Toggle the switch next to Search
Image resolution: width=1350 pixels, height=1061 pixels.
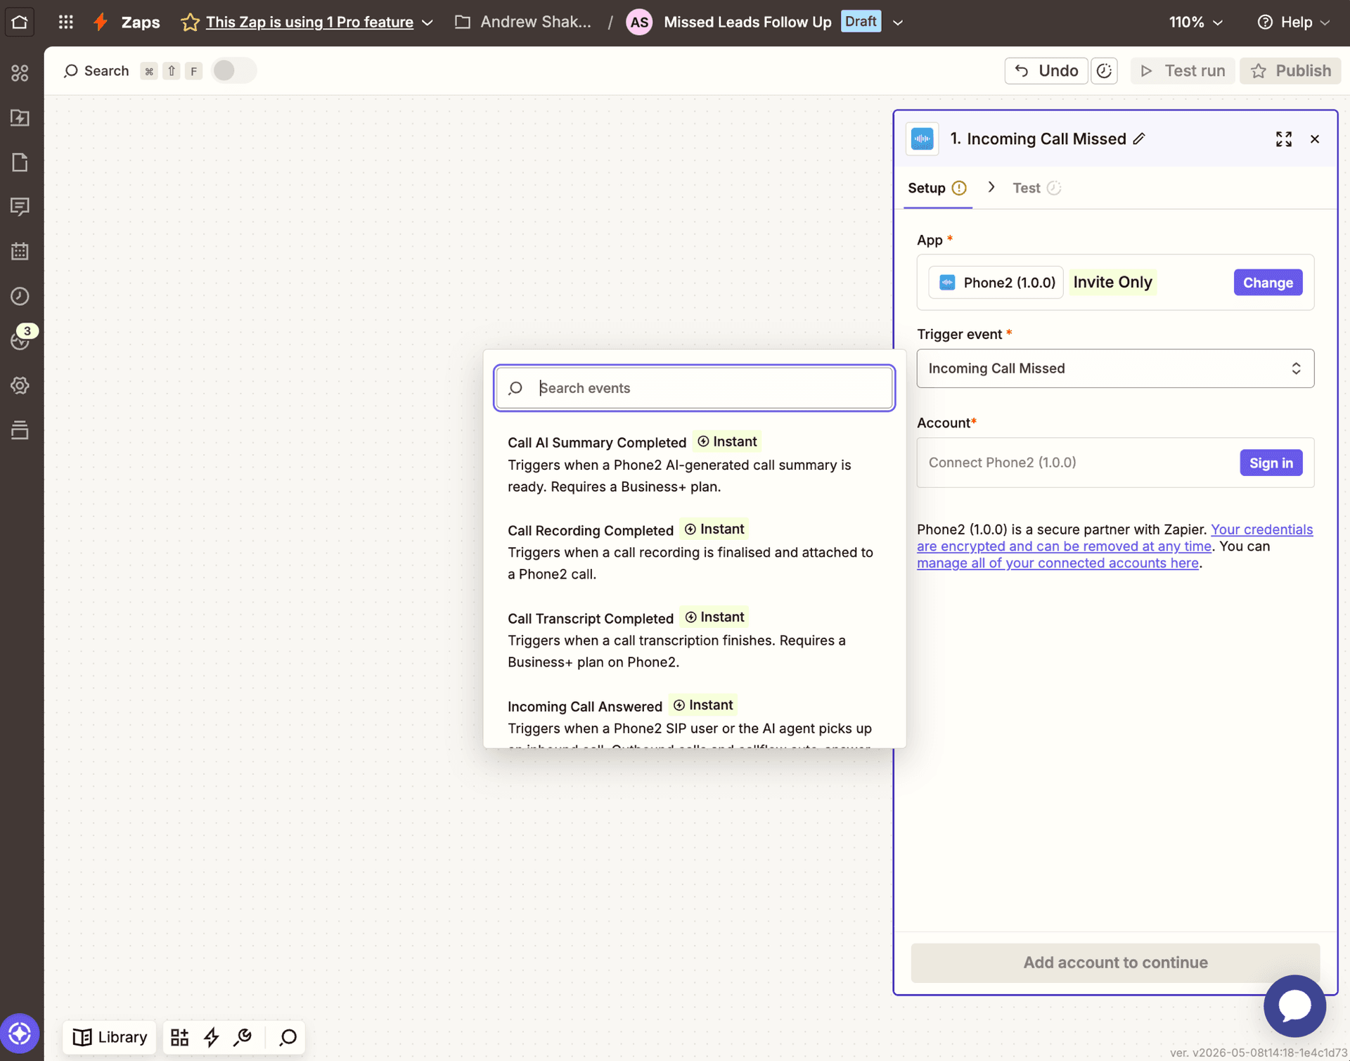tap(234, 71)
